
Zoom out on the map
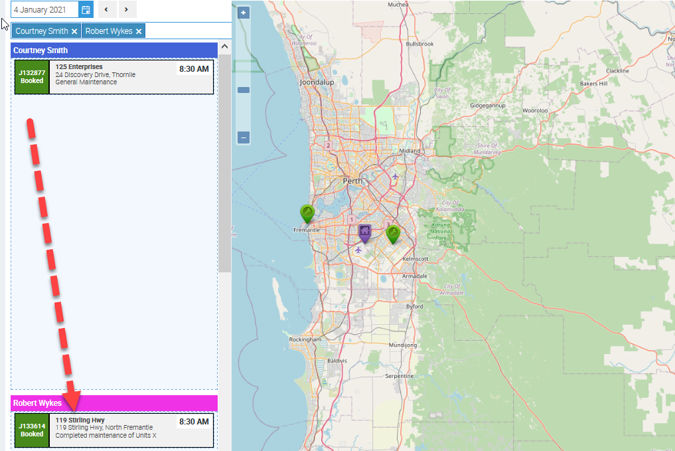[244, 137]
